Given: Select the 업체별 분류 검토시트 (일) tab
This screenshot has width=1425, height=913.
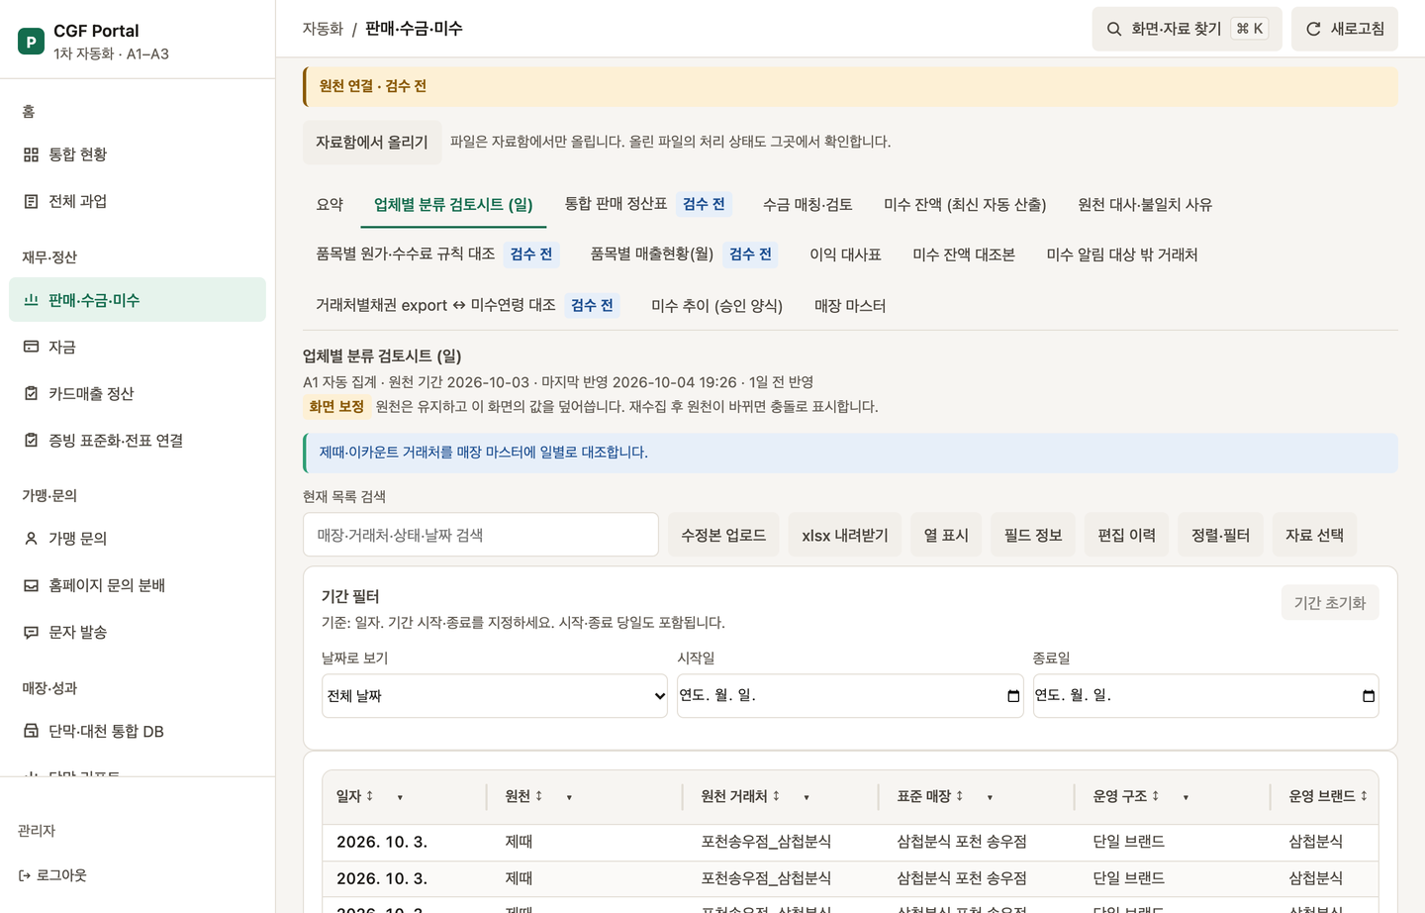Looking at the screenshot, I should (x=453, y=204).
